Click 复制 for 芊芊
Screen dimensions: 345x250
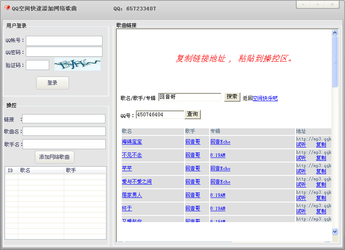(x=321, y=171)
